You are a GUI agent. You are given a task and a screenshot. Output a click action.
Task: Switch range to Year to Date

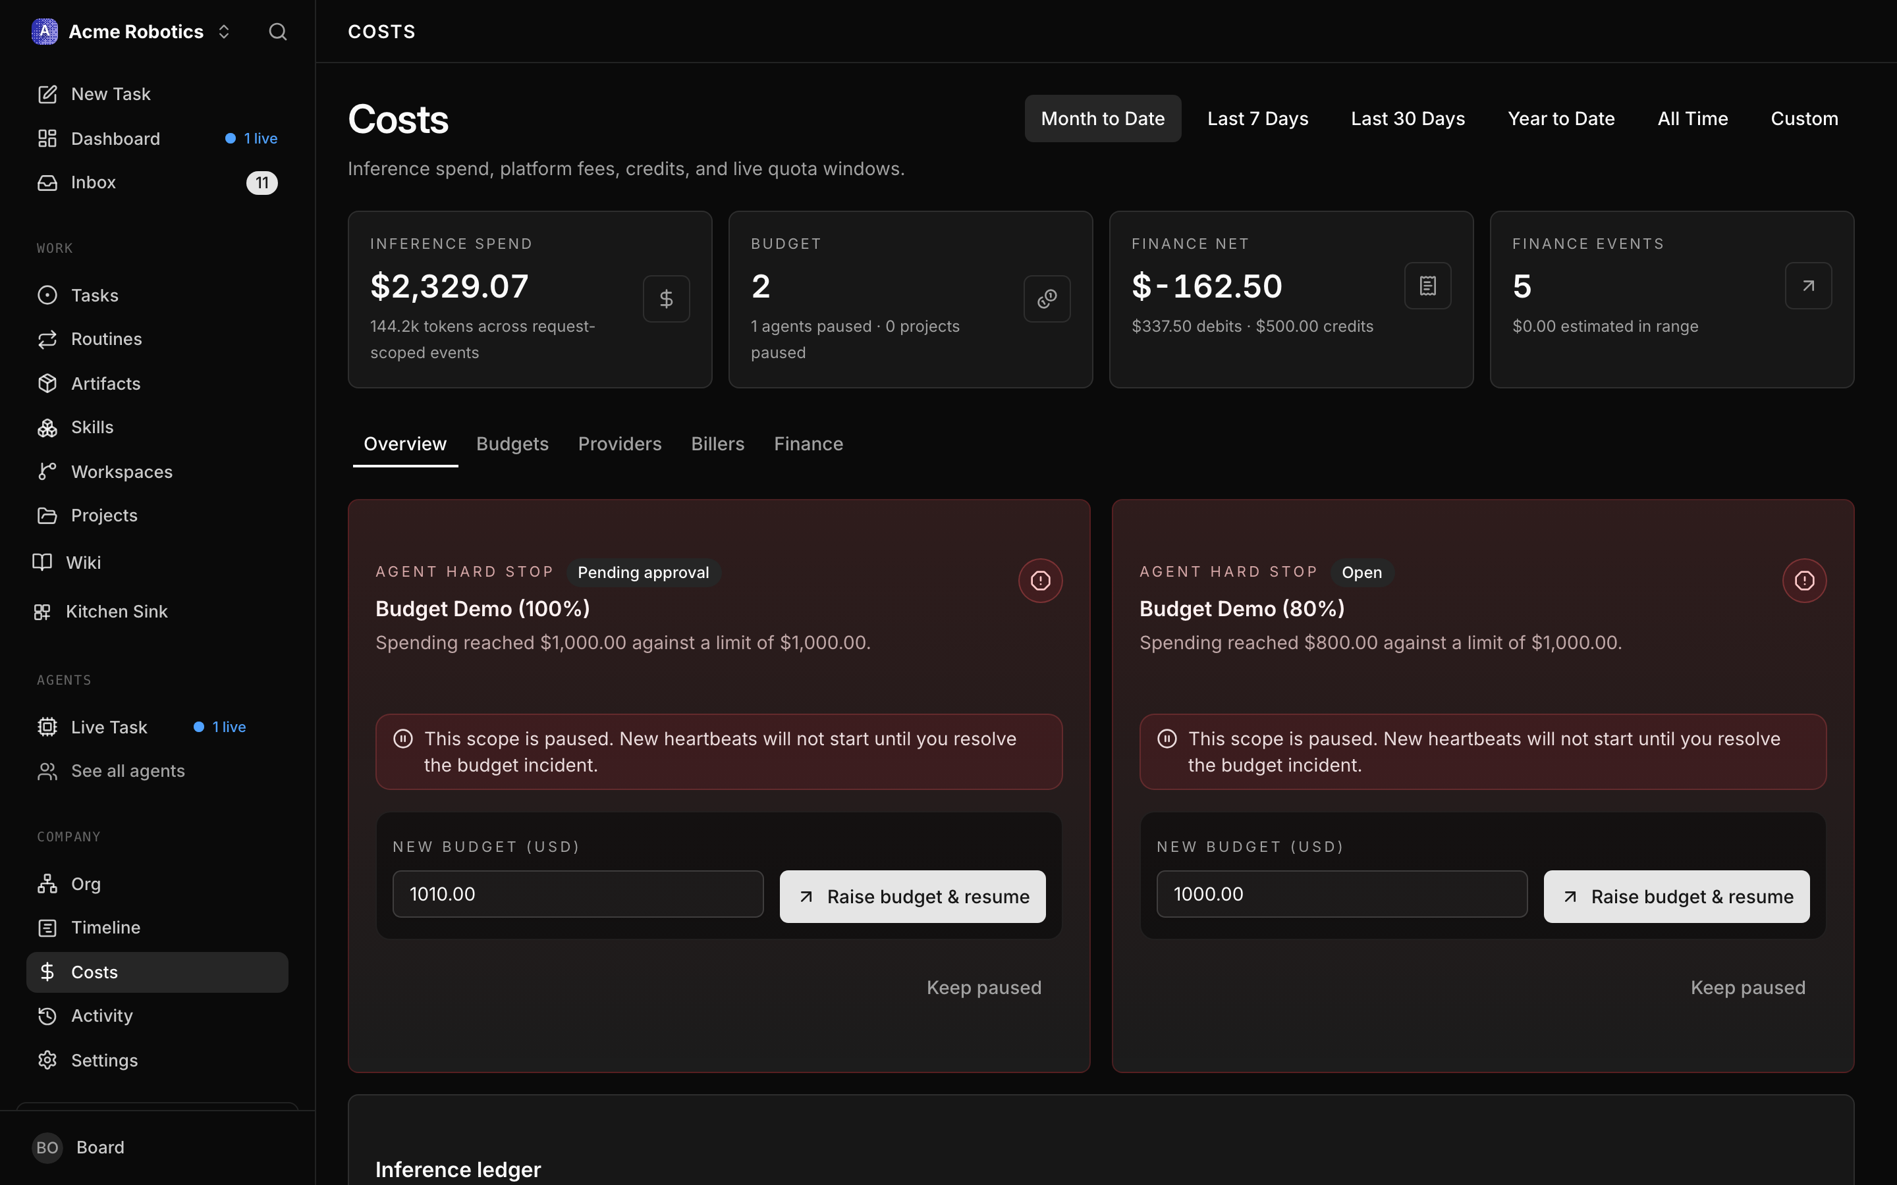click(1560, 118)
